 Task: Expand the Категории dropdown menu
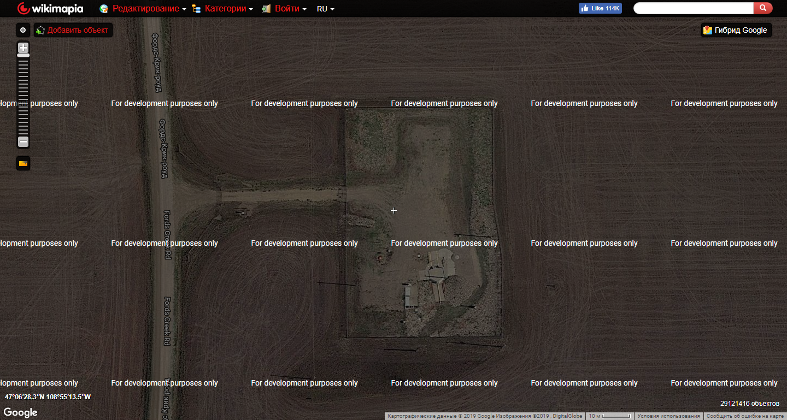(x=228, y=9)
